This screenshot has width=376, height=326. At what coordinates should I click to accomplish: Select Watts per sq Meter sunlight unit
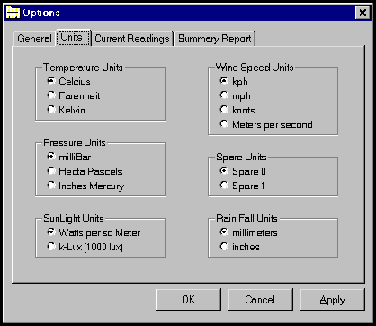[x=94, y=232]
